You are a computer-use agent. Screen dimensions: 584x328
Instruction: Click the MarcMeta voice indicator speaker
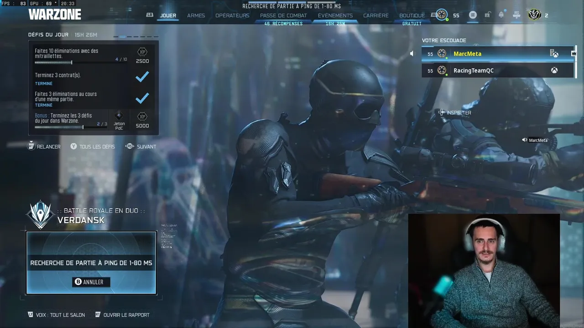coord(524,140)
